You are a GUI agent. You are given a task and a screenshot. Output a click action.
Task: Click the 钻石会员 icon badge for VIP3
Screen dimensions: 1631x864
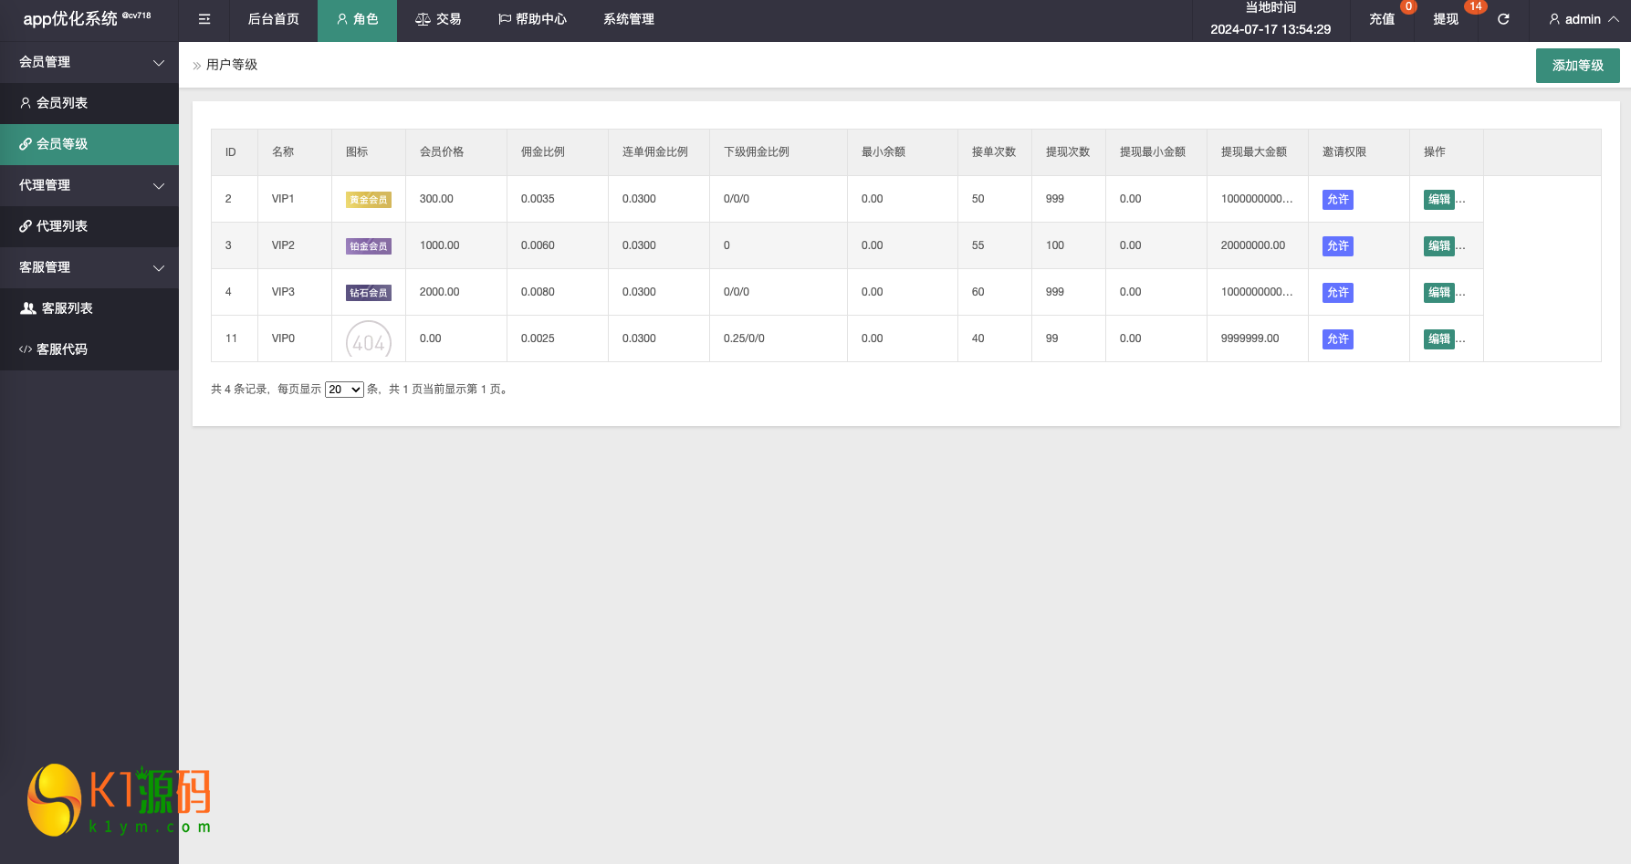pyautogui.click(x=369, y=293)
